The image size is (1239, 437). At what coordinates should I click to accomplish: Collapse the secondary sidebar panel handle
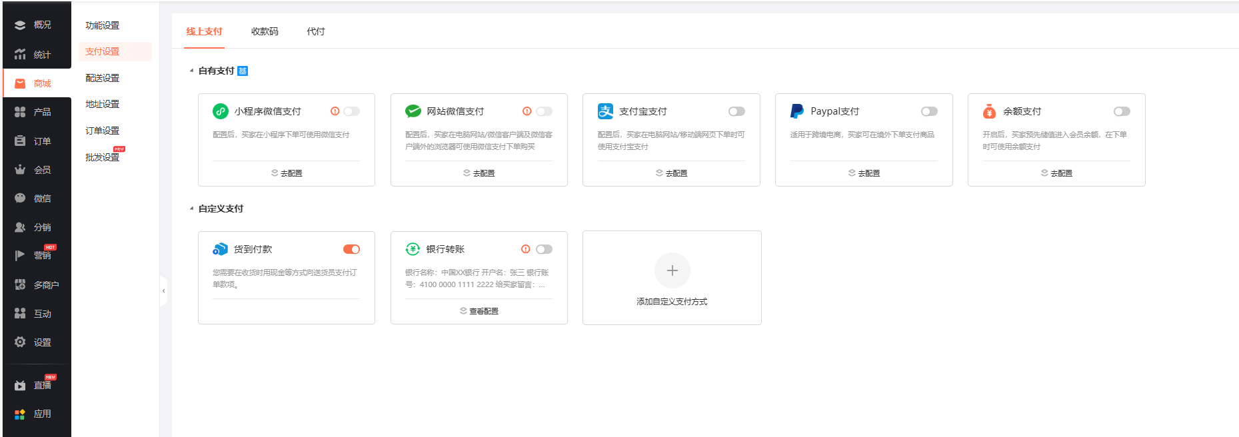(x=163, y=291)
